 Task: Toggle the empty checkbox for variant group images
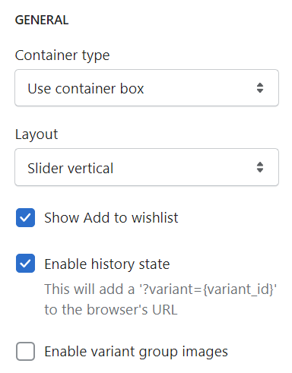[25, 351]
